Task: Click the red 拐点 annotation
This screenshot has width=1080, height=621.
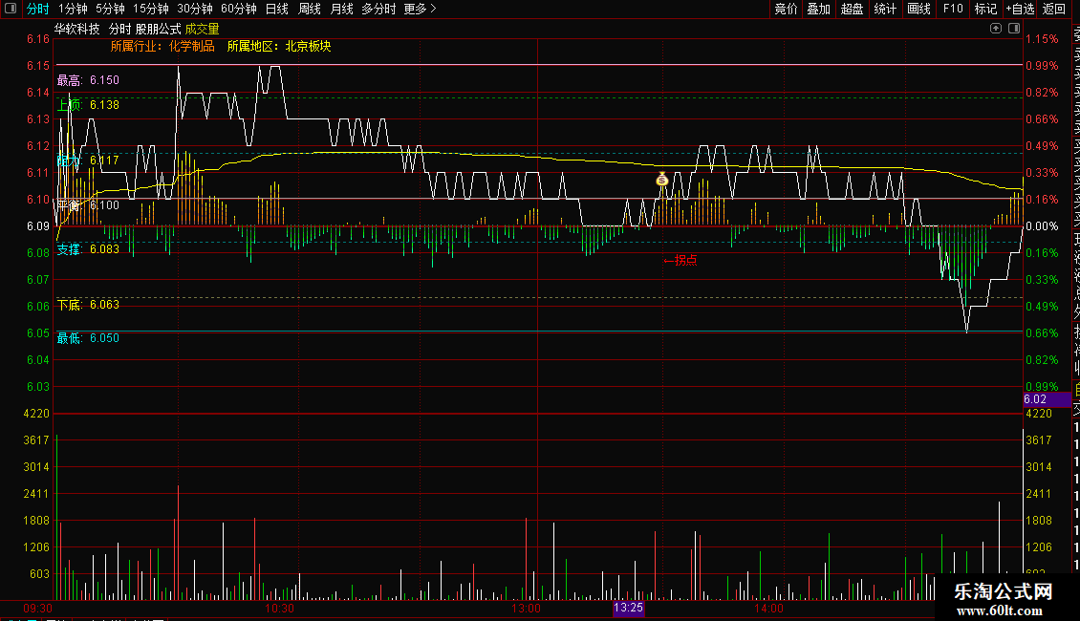Action: 680,260
